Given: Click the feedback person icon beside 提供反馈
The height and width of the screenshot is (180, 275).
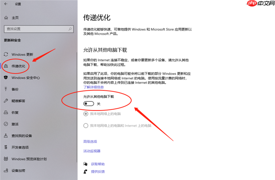Looking at the screenshot, I should (85, 171).
